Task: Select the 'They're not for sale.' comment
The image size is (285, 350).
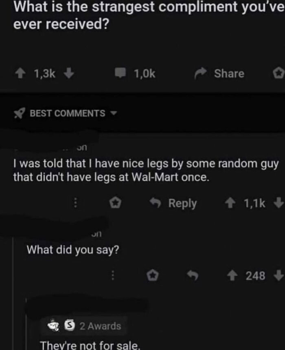Action: [90, 345]
